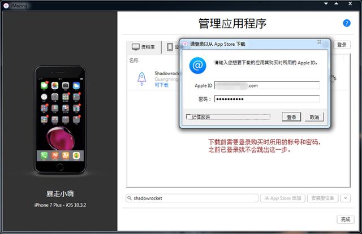Screen dimensions: 362x234
Task: Close the iMazing window with X
Action: 350,3
